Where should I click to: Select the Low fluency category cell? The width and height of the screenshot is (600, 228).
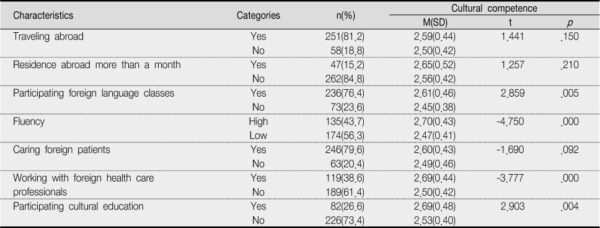click(x=258, y=136)
